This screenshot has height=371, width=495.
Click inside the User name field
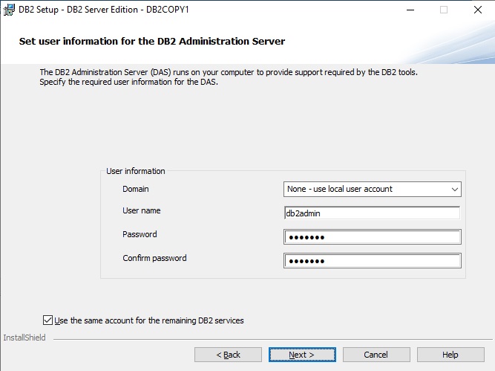click(372, 213)
